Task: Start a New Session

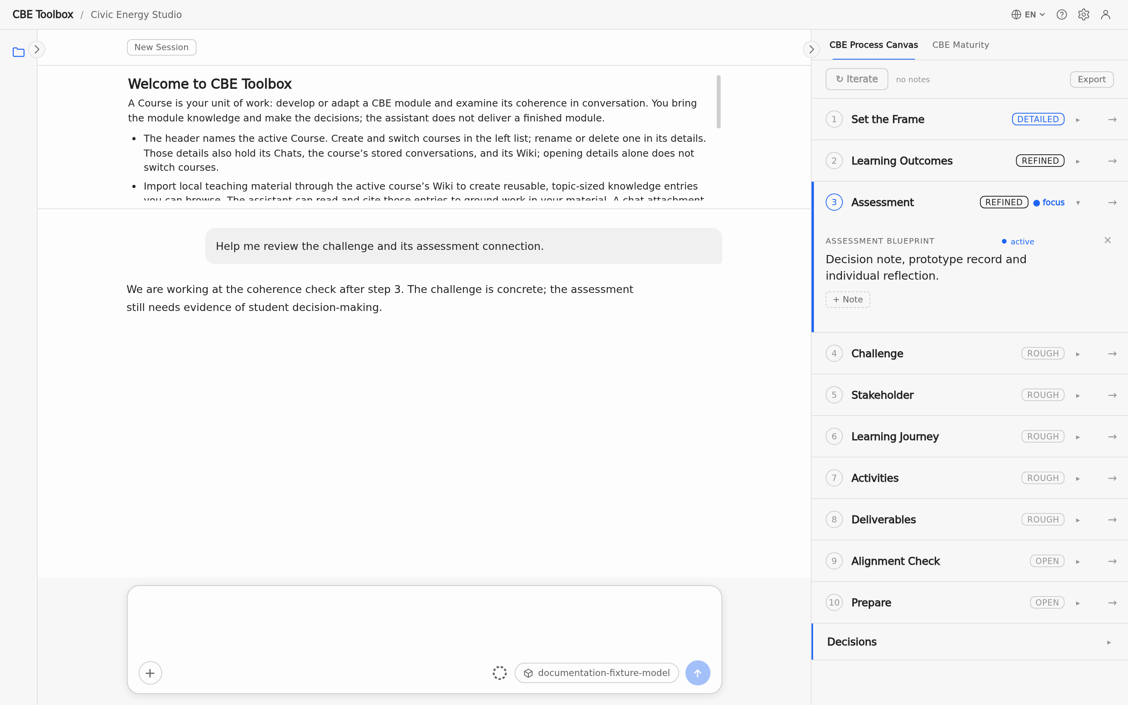Action: (161, 47)
